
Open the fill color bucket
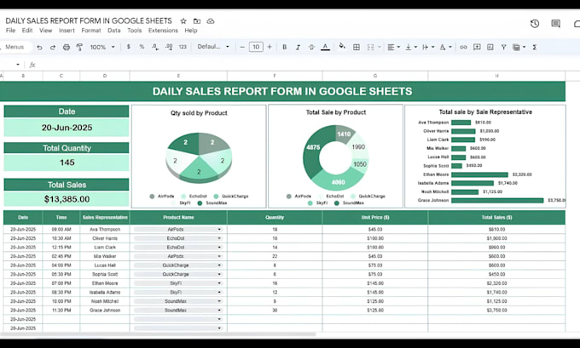pos(342,47)
